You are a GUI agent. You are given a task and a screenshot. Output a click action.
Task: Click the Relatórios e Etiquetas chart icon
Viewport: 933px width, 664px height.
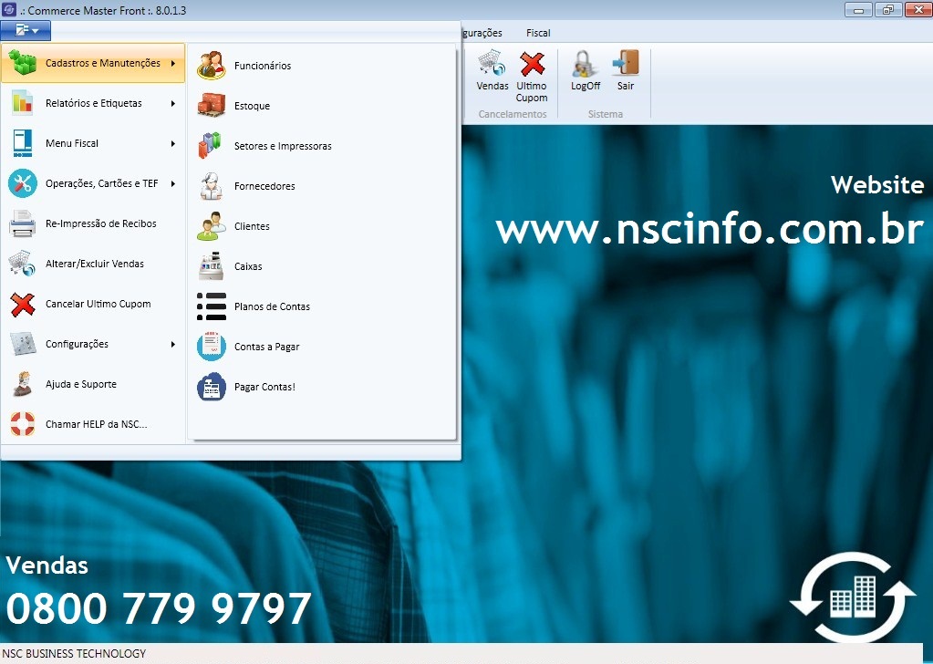23,103
